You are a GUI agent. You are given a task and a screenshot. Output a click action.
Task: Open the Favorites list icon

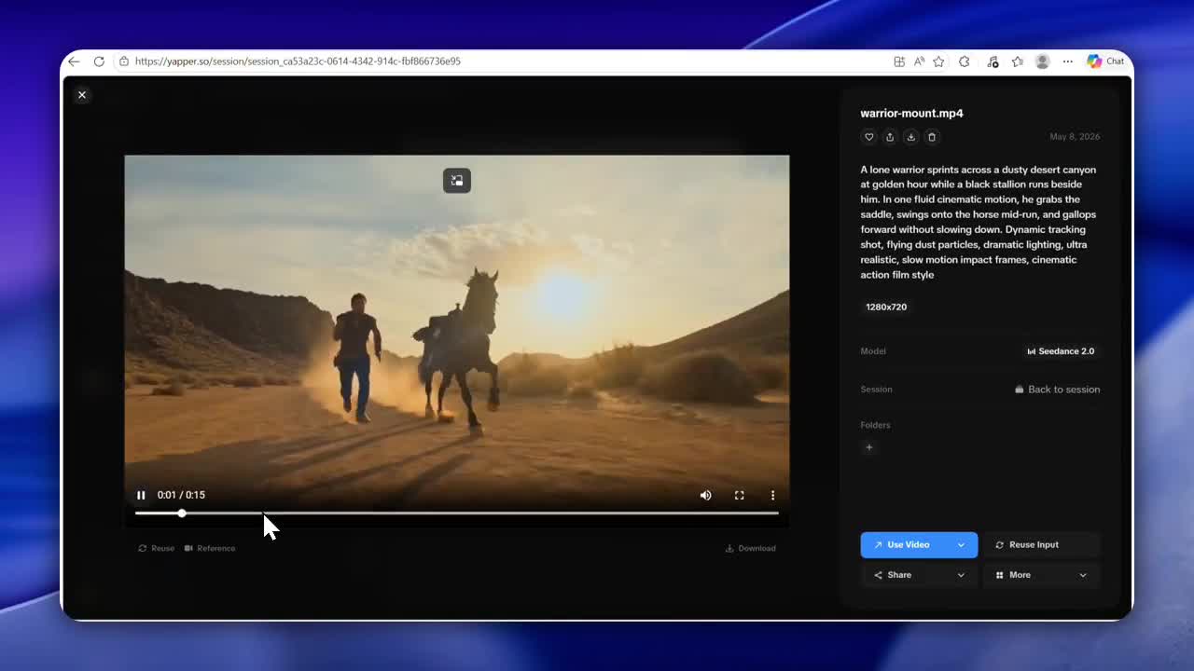tap(1018, 62)
